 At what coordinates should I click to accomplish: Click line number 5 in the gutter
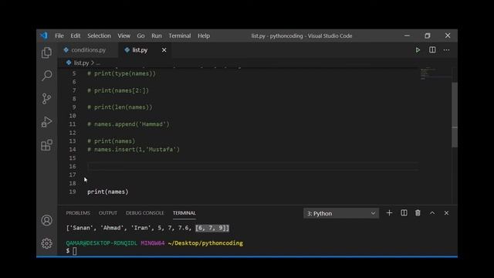click(x=74, y=73)
